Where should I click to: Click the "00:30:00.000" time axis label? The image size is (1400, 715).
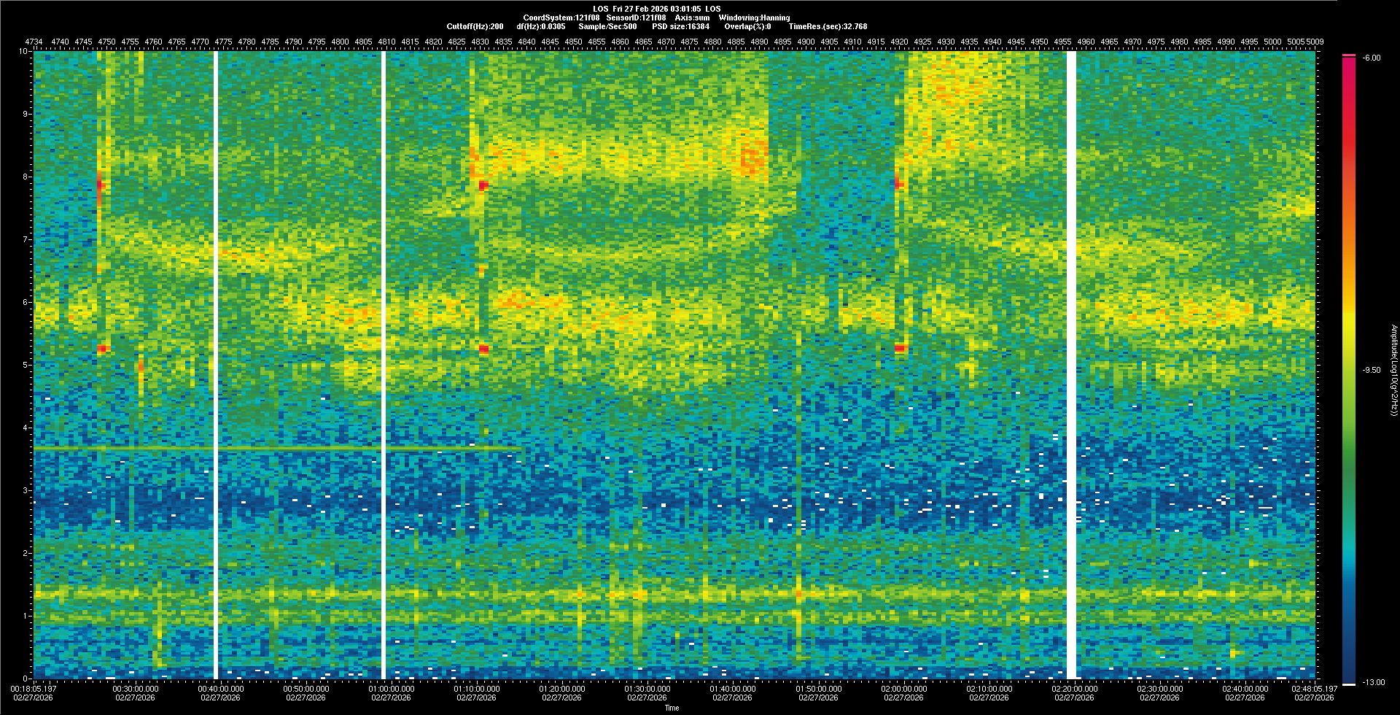point(136,688)
